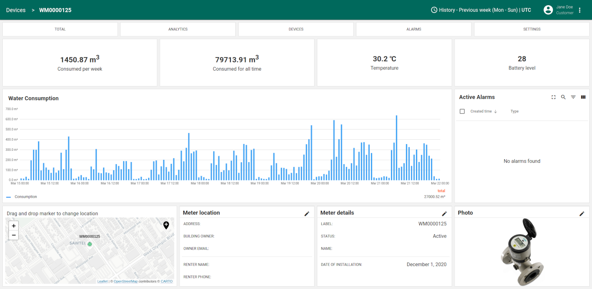Zoom in on the map with plus control
Viewport: 592px width, 289px height.
click(13, 225)
